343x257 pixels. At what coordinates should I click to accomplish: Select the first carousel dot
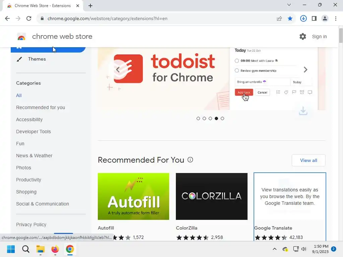198,118
